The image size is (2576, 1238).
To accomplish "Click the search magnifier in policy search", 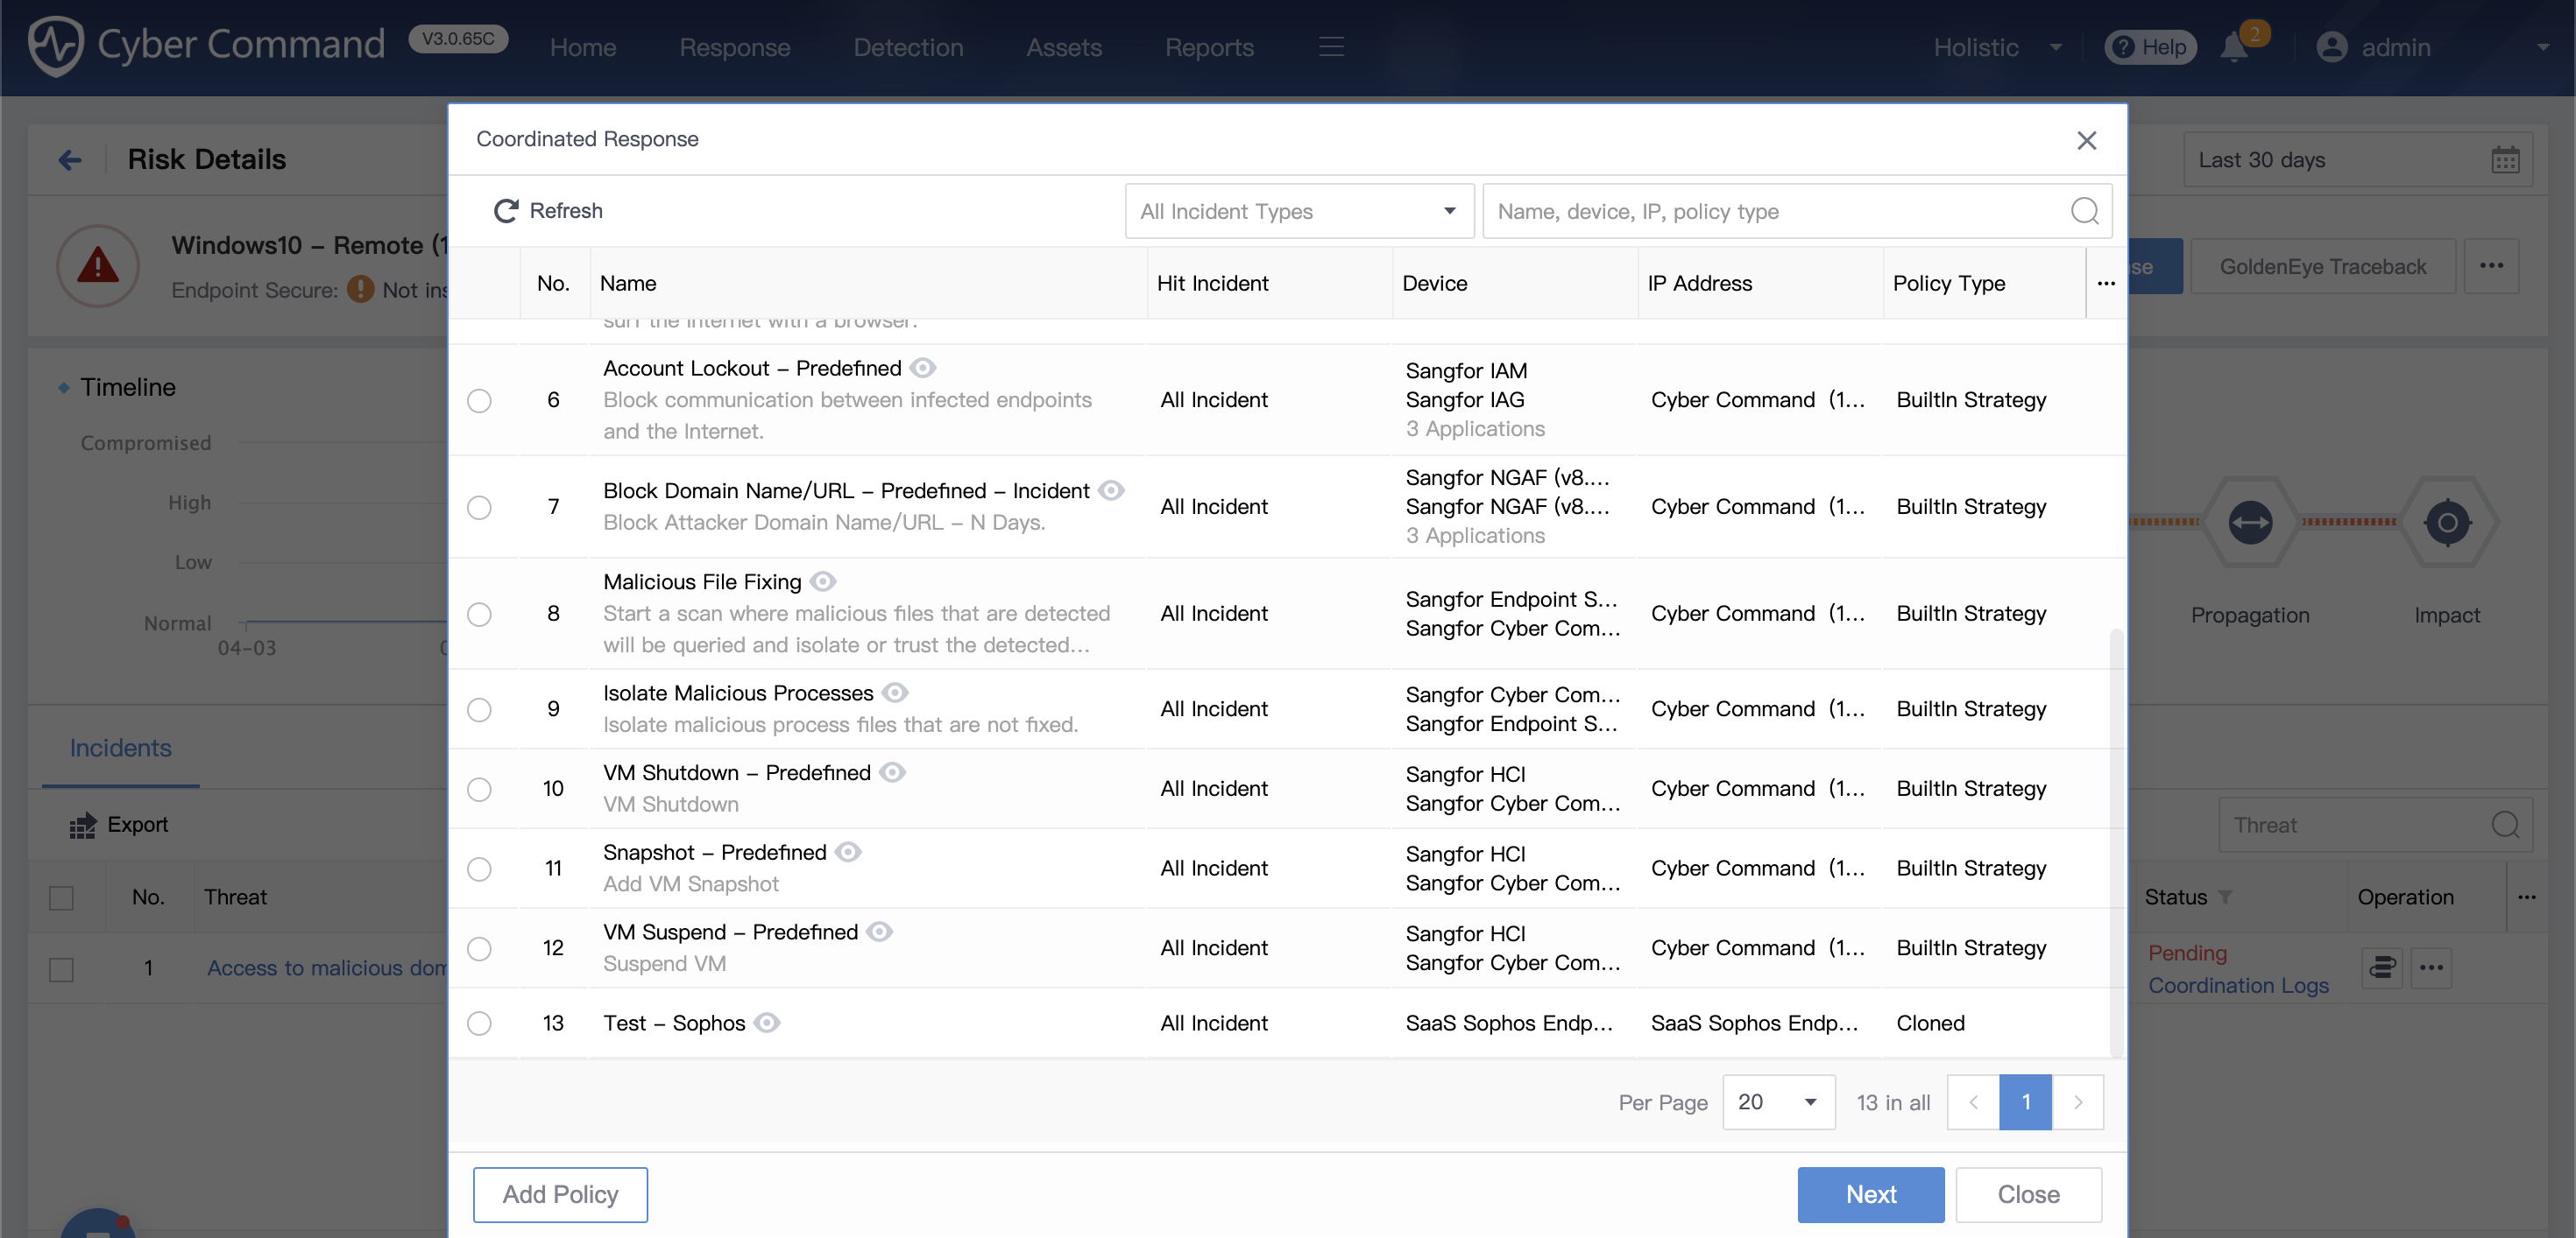I will (2084, 211).
